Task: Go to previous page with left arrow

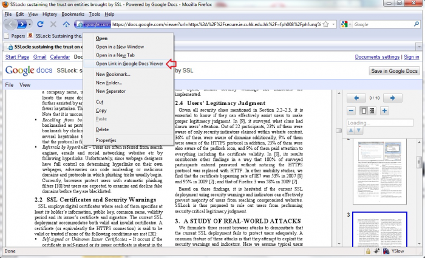Action: coord(356,98)
